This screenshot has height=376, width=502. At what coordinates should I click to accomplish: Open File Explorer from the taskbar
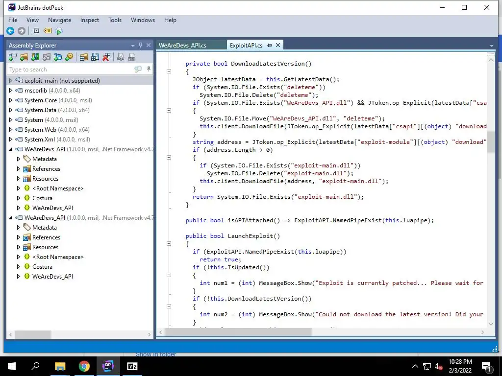tap(60, 366)
